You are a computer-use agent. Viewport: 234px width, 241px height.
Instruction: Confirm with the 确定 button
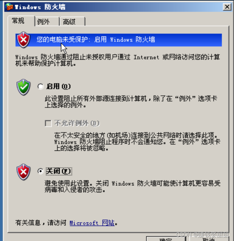click(x=166, y=239)
